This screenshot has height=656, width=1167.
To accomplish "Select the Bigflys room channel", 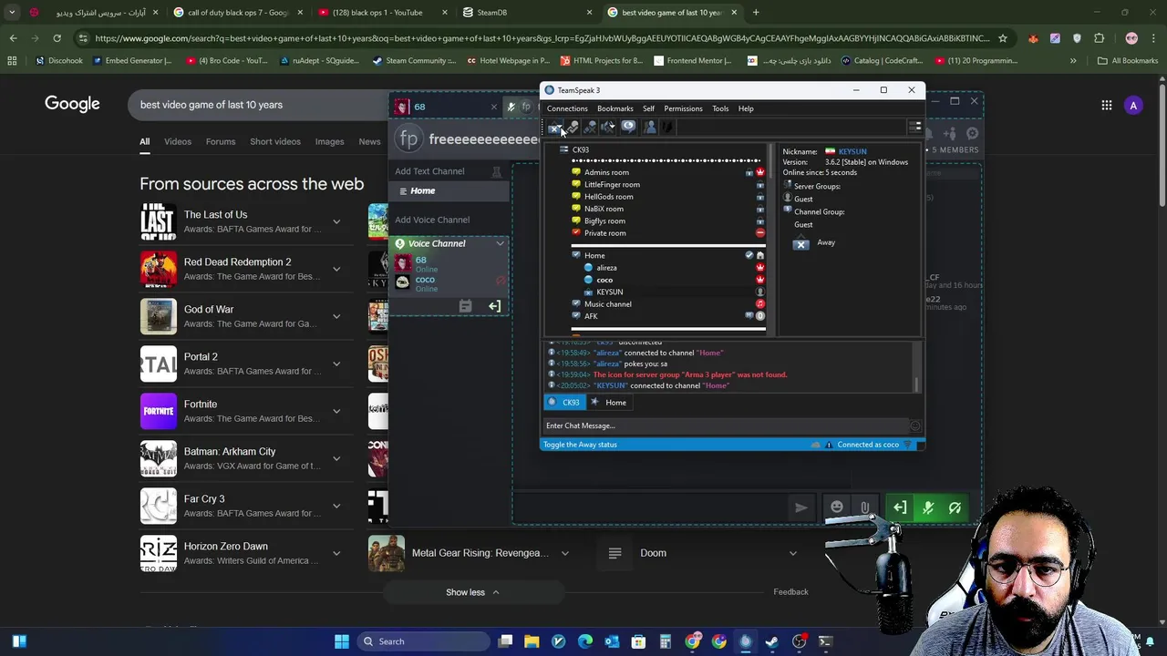I will pyautogui.click(x=604, y=220).
